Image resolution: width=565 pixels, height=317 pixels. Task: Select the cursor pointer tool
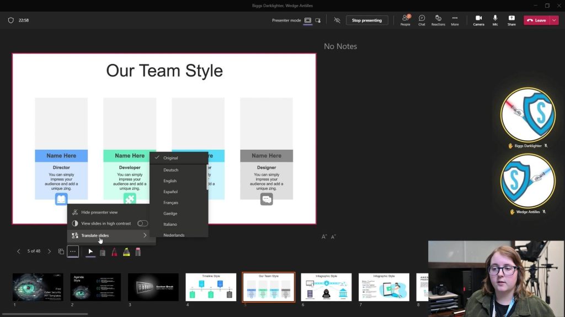point(90,252)
